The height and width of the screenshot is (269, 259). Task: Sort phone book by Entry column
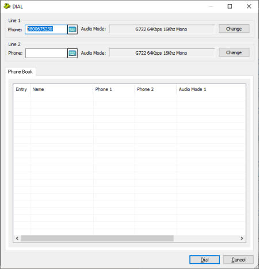point(21,89)
